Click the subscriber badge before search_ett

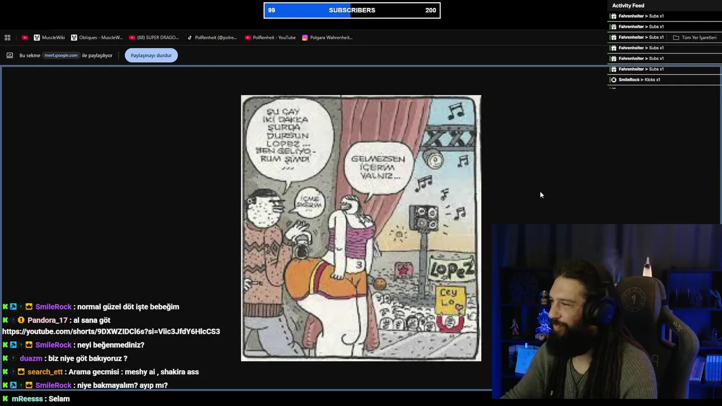[x=21, y=372]
